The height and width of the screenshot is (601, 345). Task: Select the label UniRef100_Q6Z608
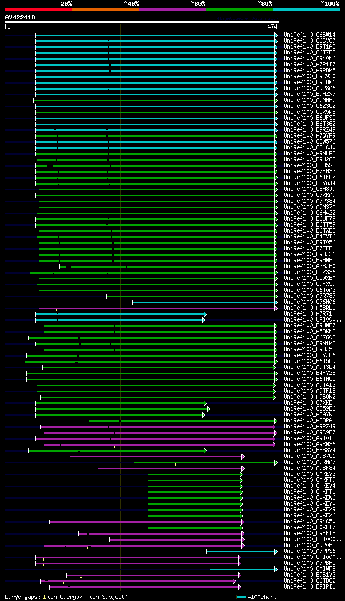[310, 338]
